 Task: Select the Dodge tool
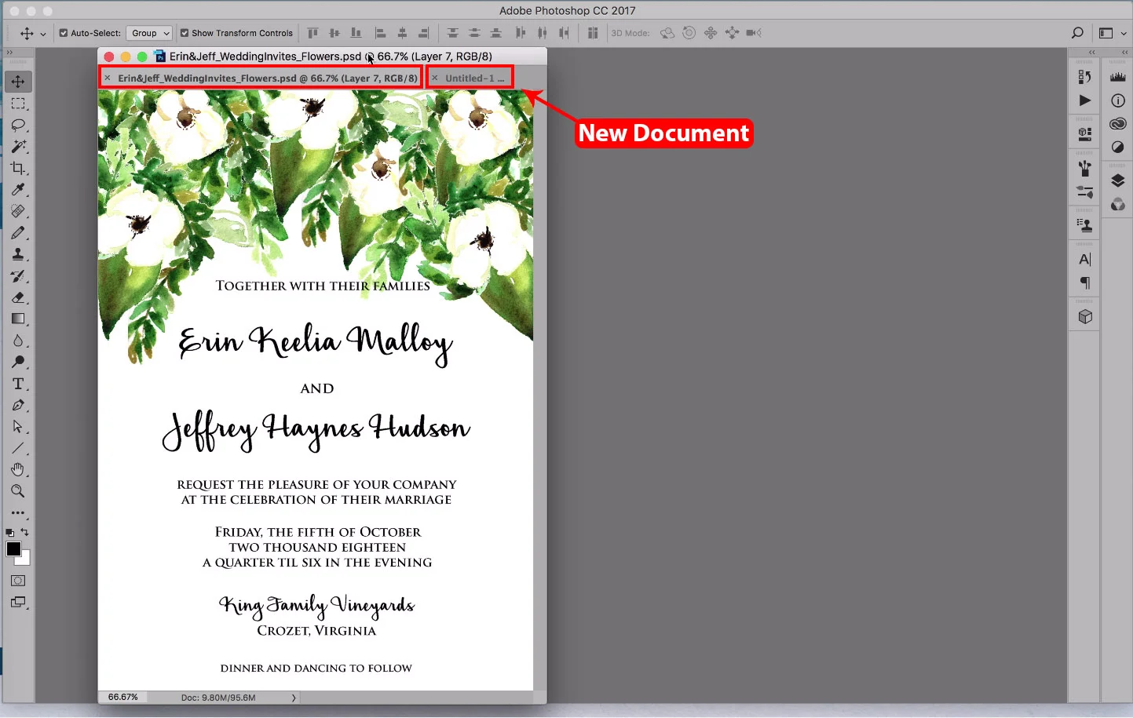(18, 362)
